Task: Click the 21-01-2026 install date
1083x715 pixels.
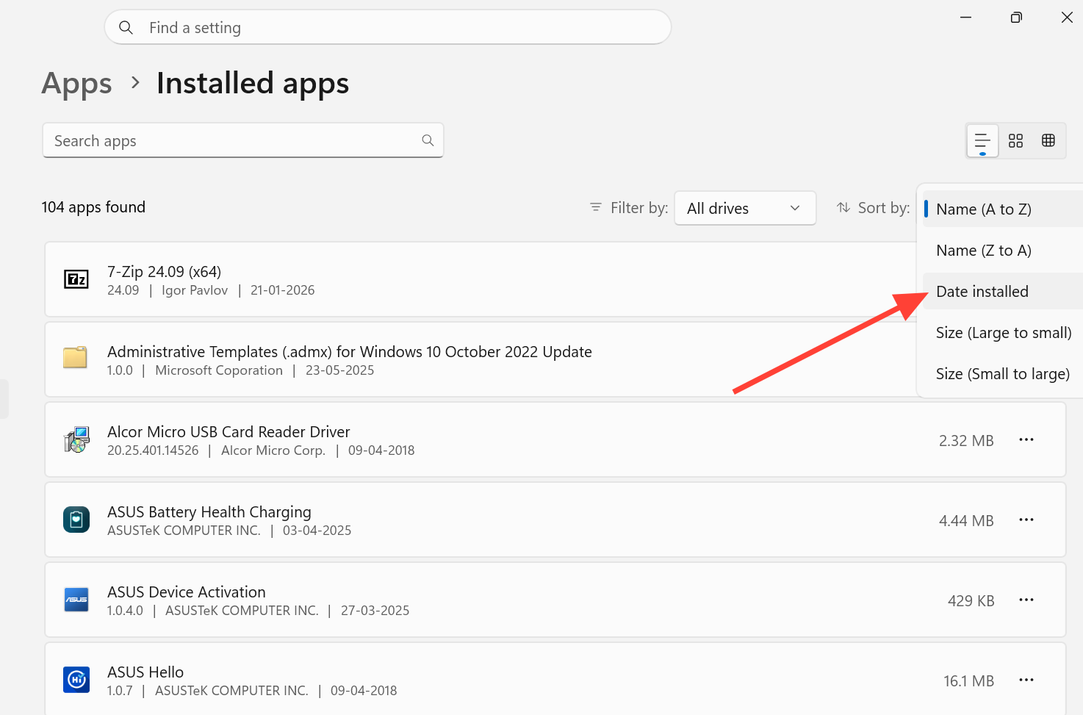Action: pos(282,290)
